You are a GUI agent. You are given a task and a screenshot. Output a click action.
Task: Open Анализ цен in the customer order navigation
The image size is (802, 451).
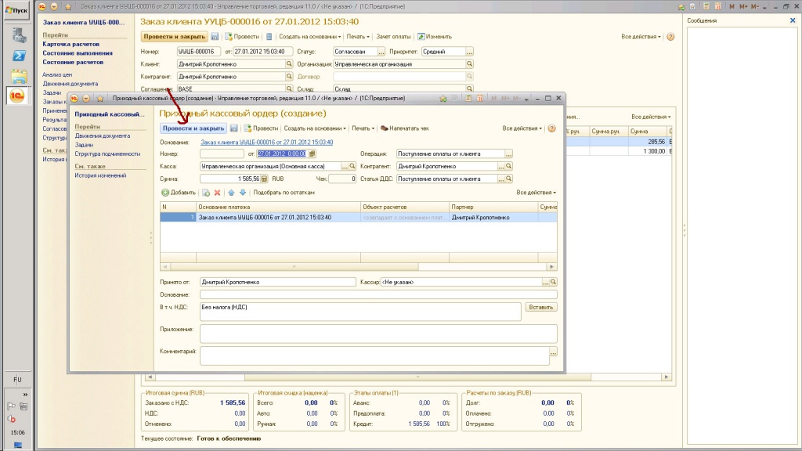coord(57,74)
